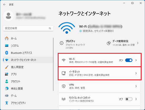145x110 pixels.
Task: Open イーサネット settings row
Action: pyautogui.click(x=99, y=73)
